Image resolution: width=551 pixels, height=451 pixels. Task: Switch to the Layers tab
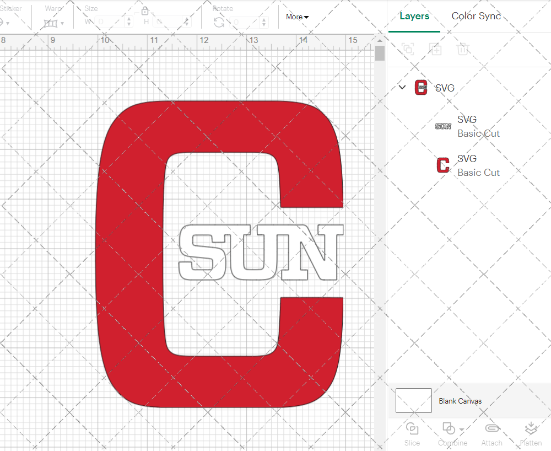414,16
